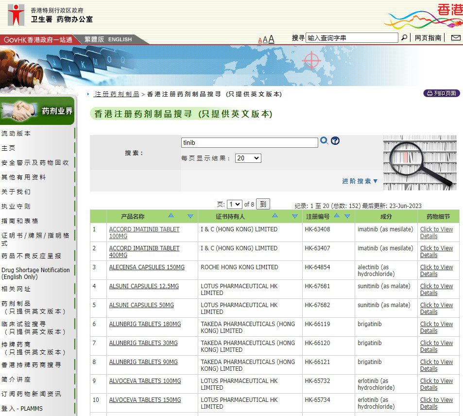Image resolution: width=463 pixels, height=416 pixels.
Task: View details for HK-67682 row
Action: [436, 308]
